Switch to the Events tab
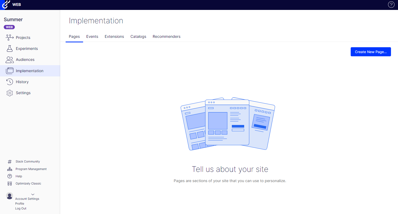398x214 pixels. pyautogui.click(x=92, y=36)
